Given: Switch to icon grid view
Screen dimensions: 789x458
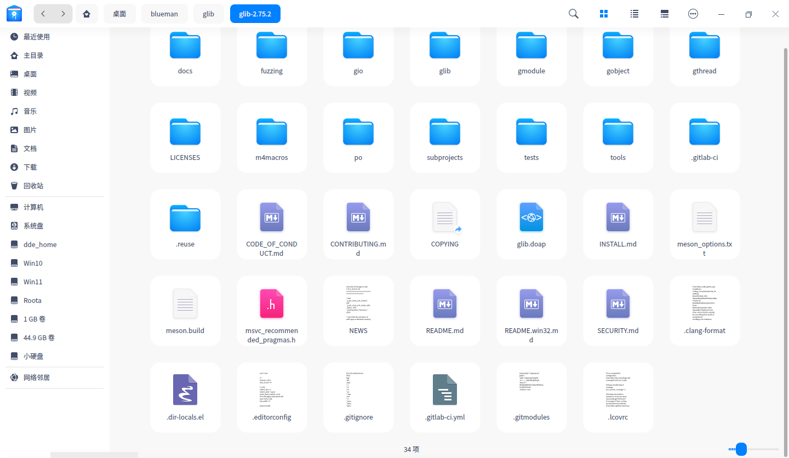Looking at the screenshot, I should tap(604, 14).
